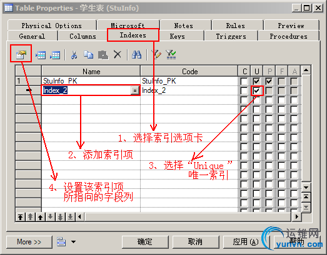Toggle P checkbox on StuInfo_PK row
Viewport: 327px width, 255px height.
(x=269, y=81)
